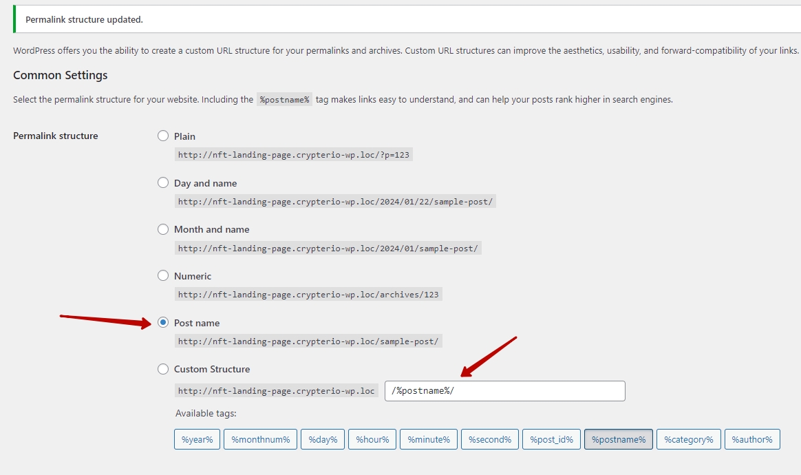
Task: Insert the %year% tag
Action: pos(197,439)
